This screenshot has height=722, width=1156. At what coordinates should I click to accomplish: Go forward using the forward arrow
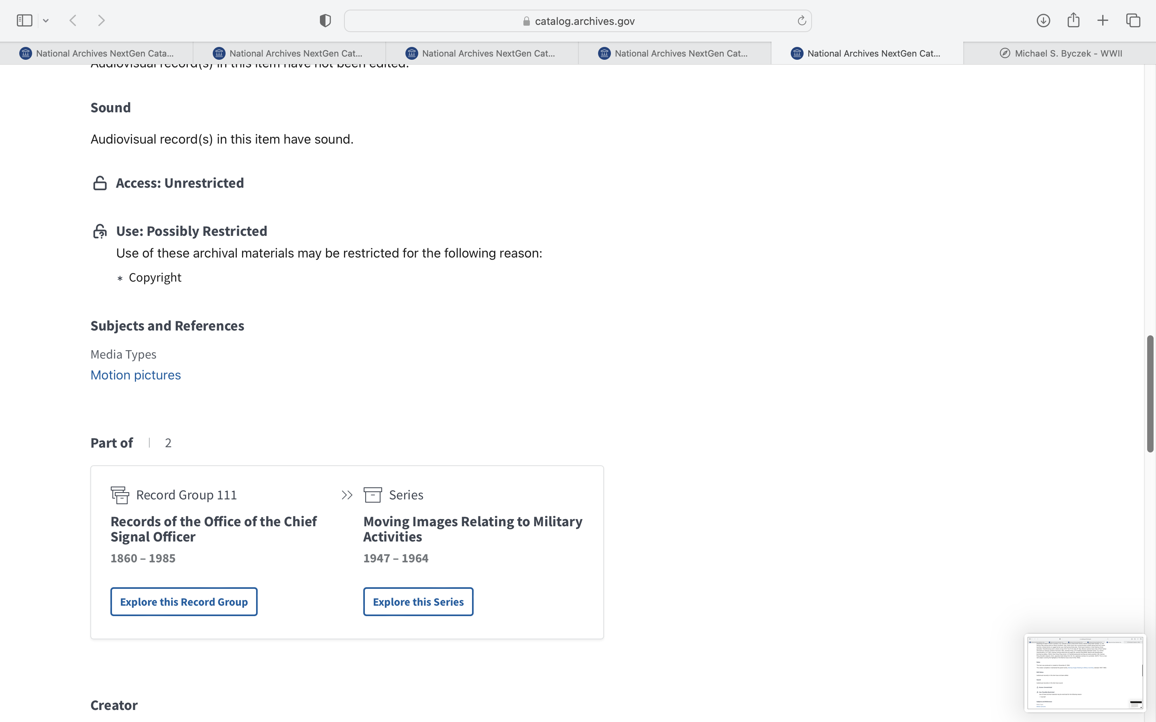101,20
